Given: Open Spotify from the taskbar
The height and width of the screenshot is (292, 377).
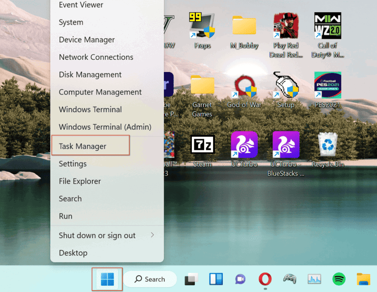Looking at the screenshot, I should (x=339, y=279).
